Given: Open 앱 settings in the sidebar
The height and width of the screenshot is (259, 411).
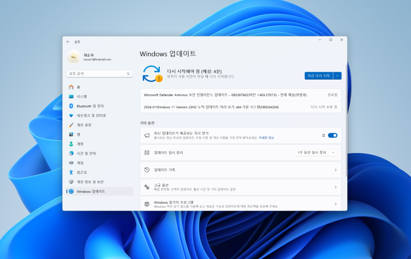Looking at the screenshot, I should 100,135.
